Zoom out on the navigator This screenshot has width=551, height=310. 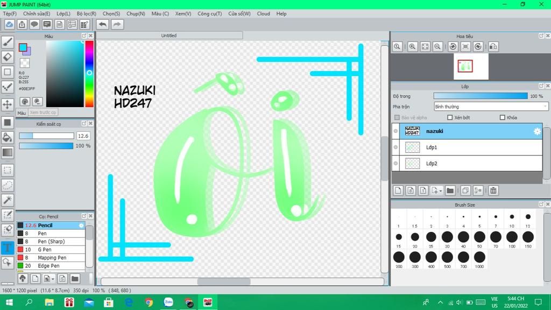coord(437,46)
